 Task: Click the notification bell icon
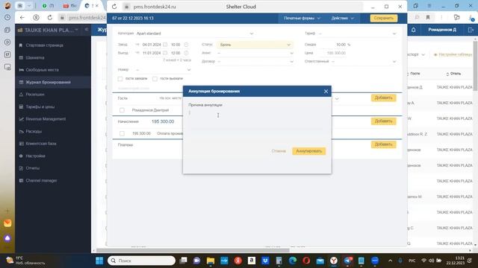pyautogui.click(x=414, y=30)
